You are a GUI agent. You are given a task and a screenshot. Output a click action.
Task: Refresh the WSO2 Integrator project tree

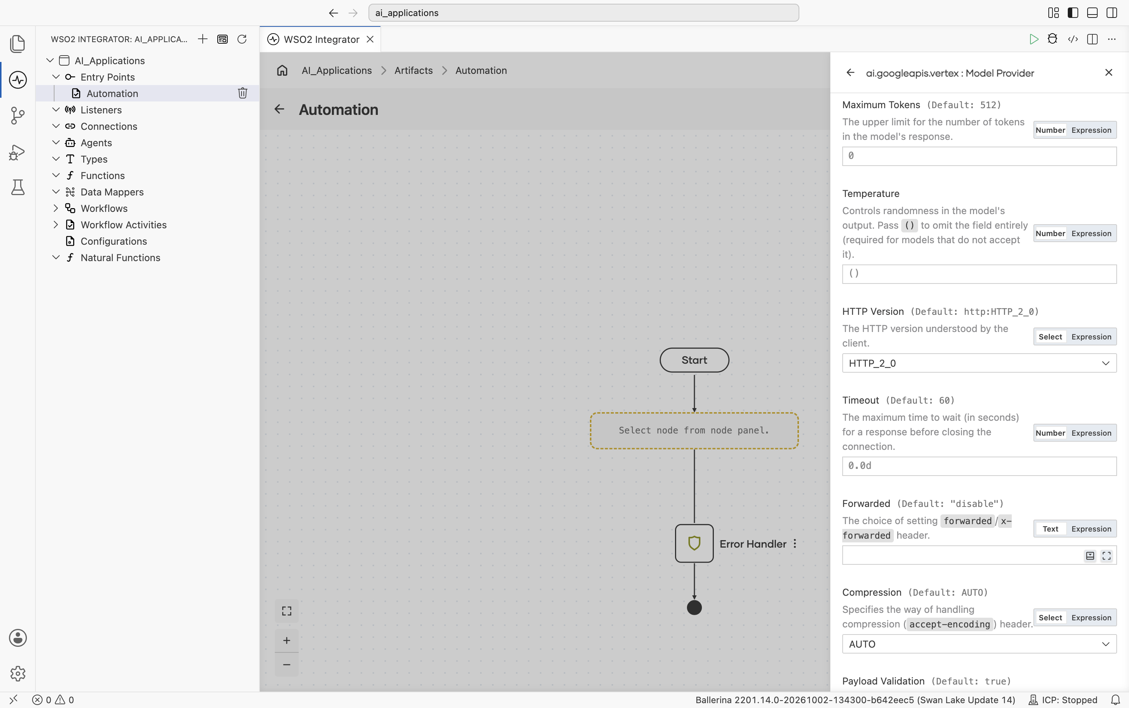pos(242,39)
